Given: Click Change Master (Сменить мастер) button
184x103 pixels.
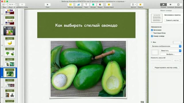Looking at the screenshot, I should pyautogui.click(x=172, y=20).
